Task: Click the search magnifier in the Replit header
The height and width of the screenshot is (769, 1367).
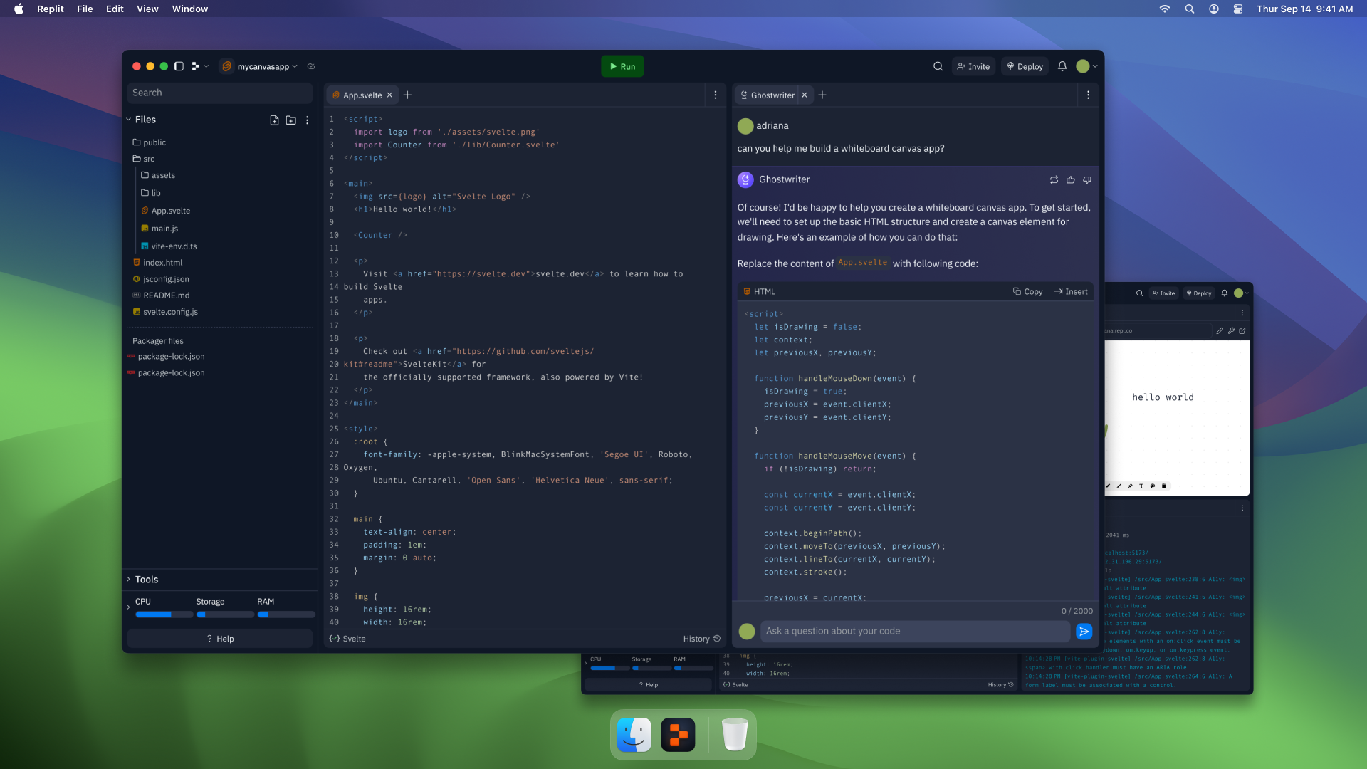Action: pos(938,66)
